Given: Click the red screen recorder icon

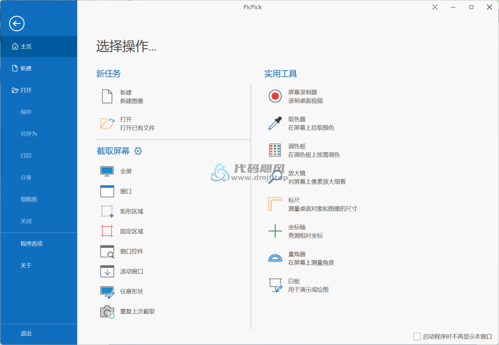Looking at the screenshot, I should [x=275, y=96].
